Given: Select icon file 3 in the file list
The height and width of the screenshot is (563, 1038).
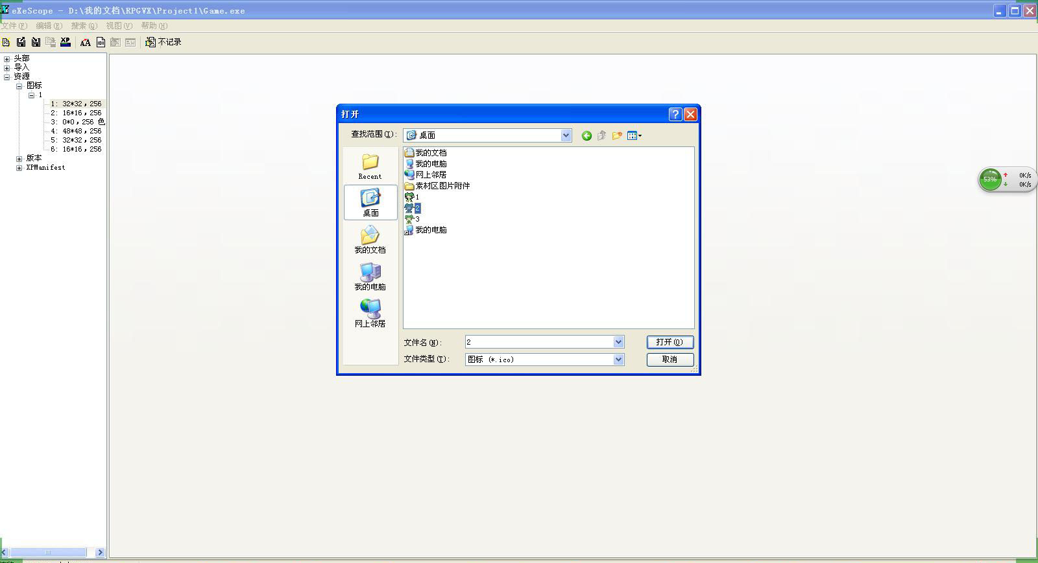Looking at the screenshot, I should 412,219.
